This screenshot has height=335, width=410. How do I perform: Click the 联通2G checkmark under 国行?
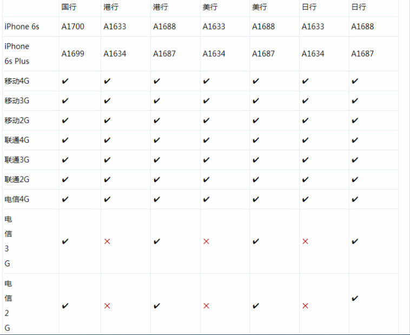click(65, 179)
